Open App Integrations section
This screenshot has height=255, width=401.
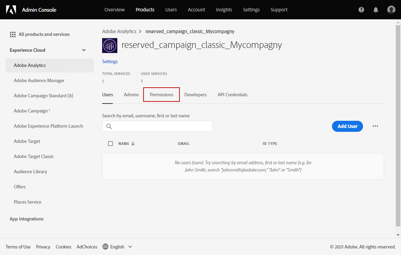click(27, 219)
